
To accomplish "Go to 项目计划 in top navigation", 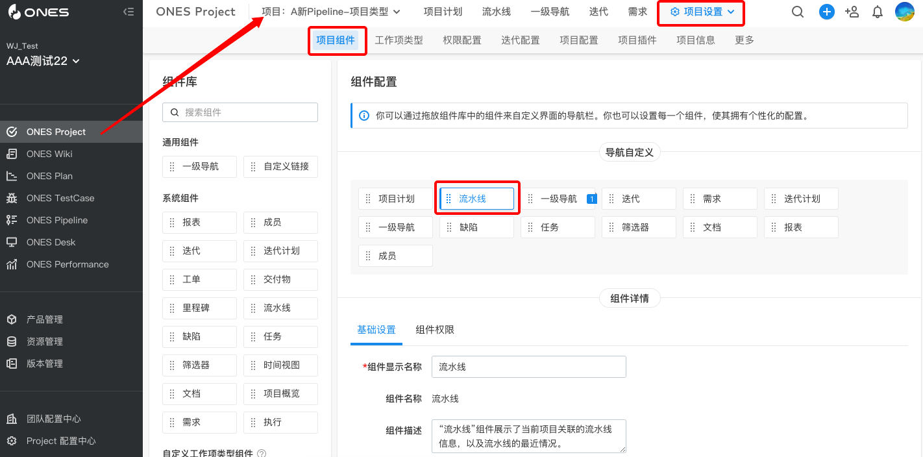I will point(443,12).
